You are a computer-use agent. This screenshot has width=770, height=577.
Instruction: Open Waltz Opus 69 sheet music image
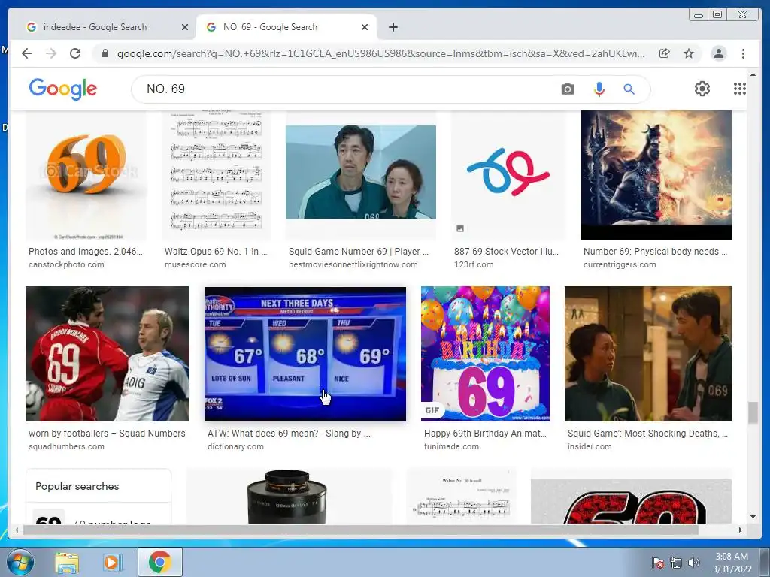point(216,175)
